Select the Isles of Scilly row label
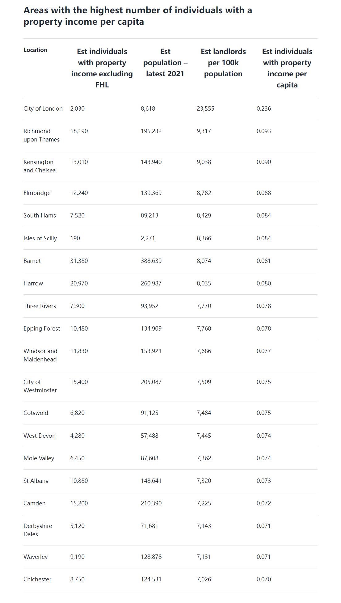Viewport: 341px width, 603px height. (40, 238)
